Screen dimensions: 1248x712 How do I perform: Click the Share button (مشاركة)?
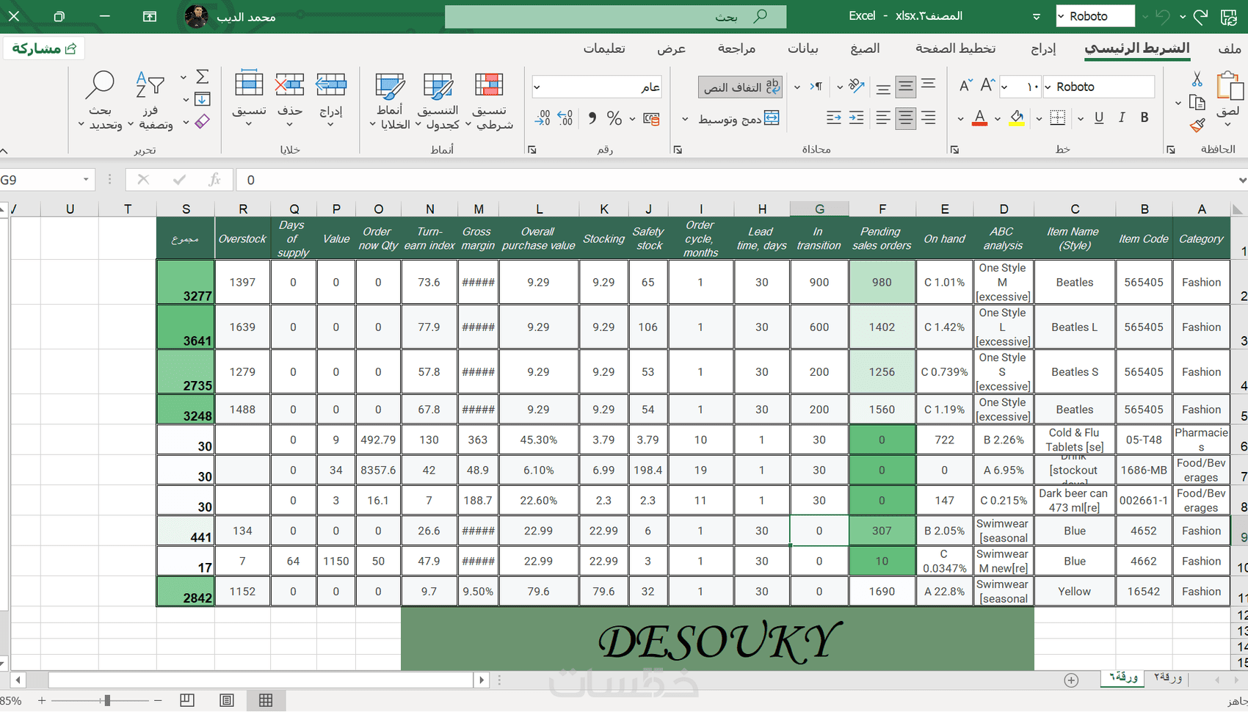(44, 48)
